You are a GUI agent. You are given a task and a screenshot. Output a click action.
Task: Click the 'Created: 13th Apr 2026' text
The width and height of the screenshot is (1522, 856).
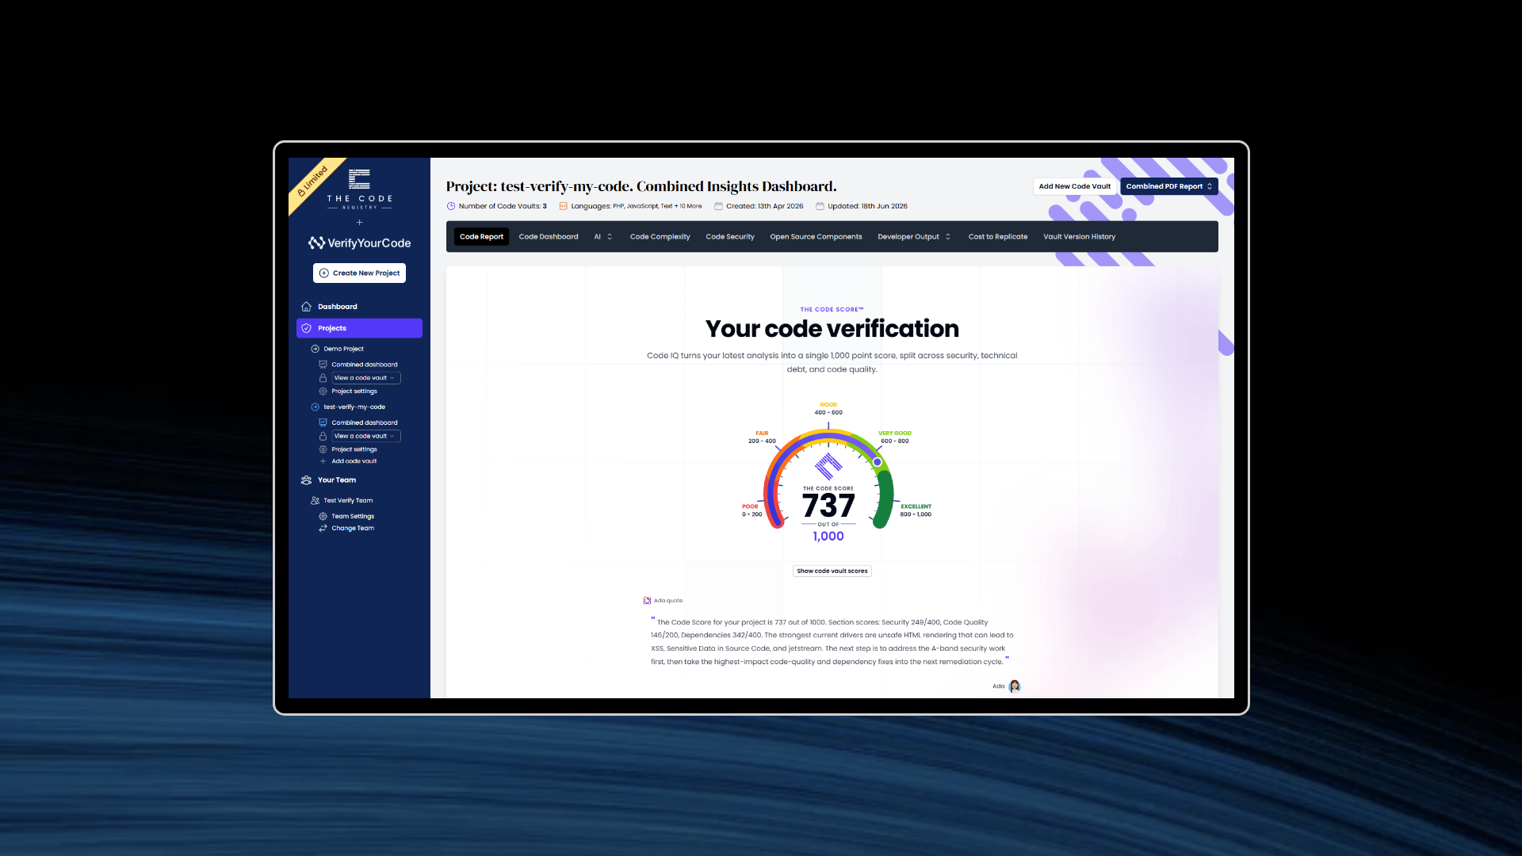[764, 206]
